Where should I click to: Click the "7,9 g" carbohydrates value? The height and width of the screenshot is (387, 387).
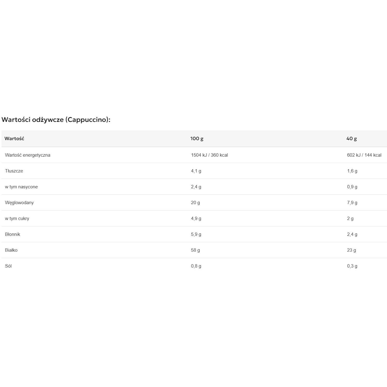352,203
